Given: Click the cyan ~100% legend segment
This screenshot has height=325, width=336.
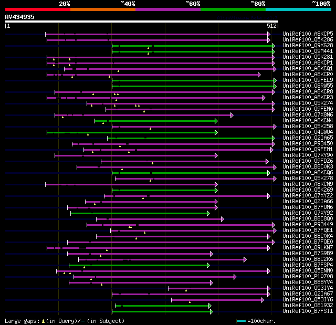Looking at the screenshot, I should [x=299, y=9].
